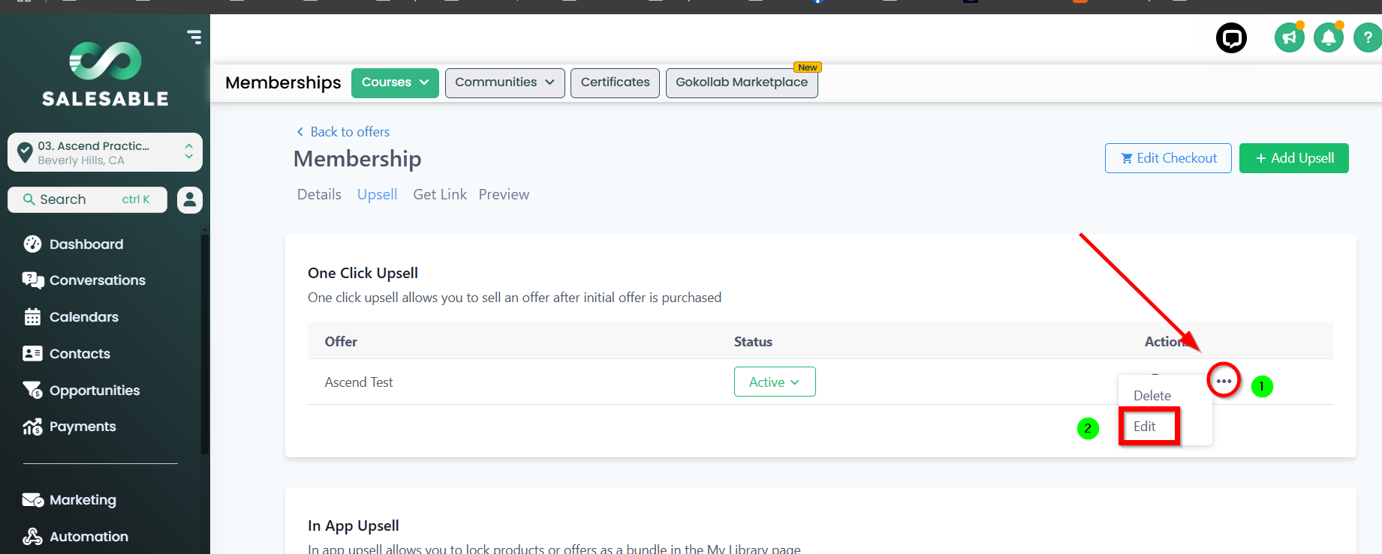The width and height of the screenshot is (1382, 554).
Task: Click the location pin icon of the account
Action: [x=25, y=152]
